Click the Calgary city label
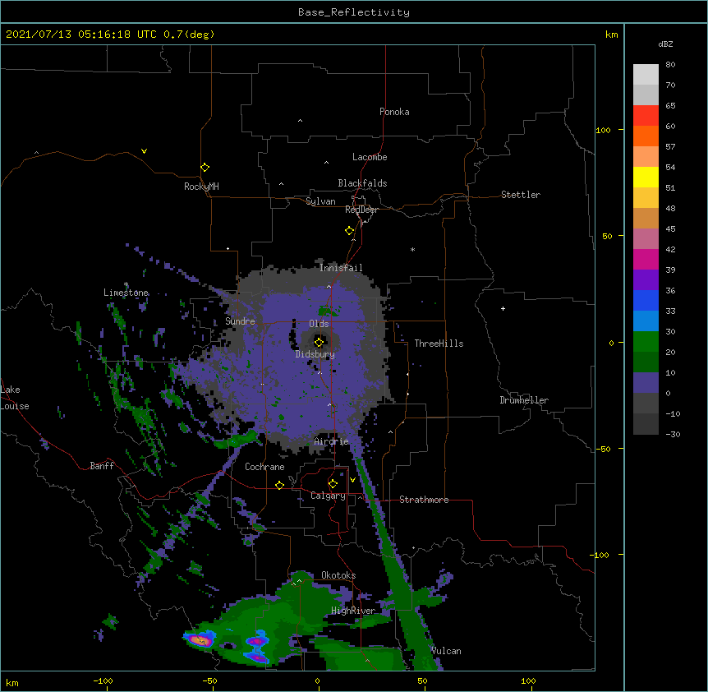708x692 pixels. (328, 496)
